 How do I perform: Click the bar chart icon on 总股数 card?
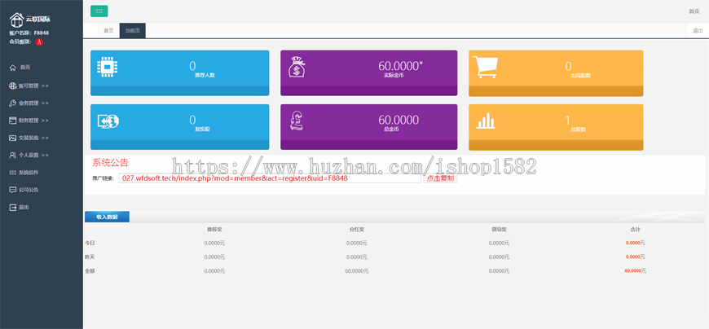coord(485,121)
